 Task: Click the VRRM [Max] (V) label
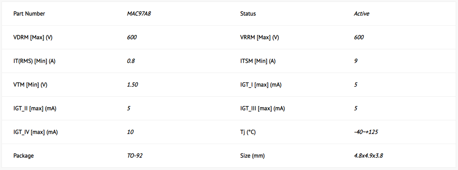click(x=259, y=38)
